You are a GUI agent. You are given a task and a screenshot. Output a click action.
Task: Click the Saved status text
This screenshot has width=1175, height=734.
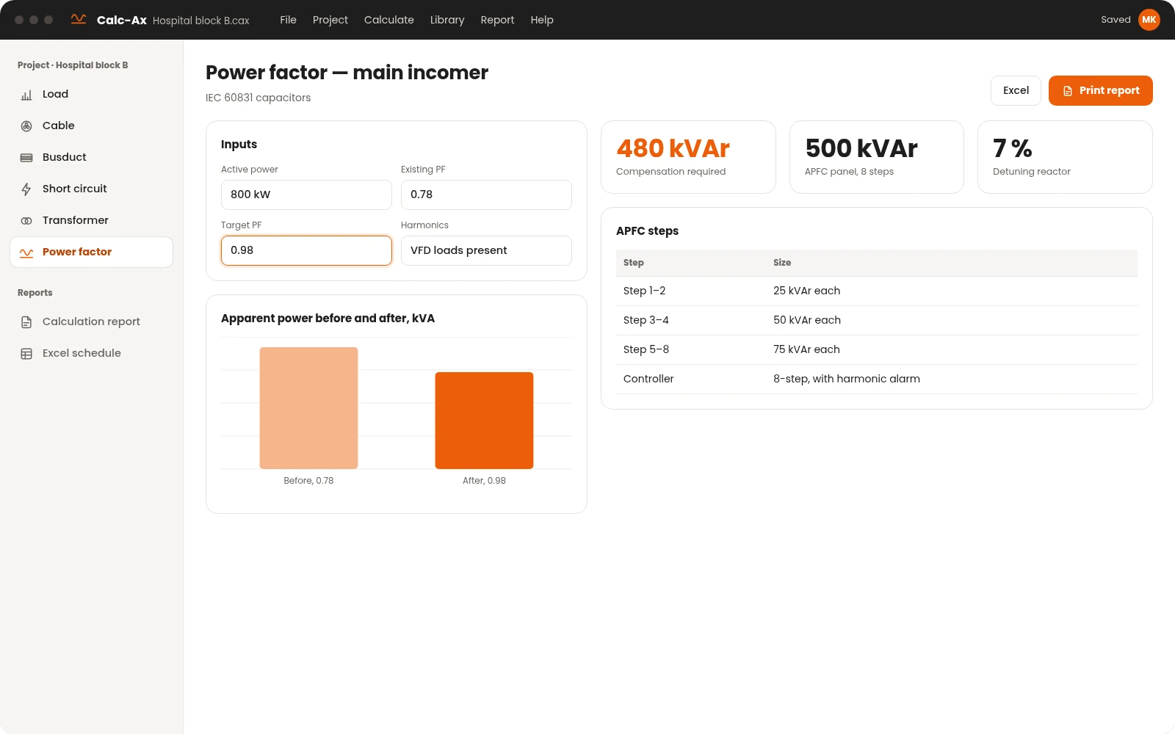coord(1116,20)
